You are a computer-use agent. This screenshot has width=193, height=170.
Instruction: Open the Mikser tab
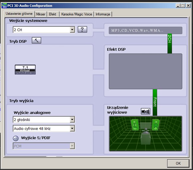click(x=41, y=14)
